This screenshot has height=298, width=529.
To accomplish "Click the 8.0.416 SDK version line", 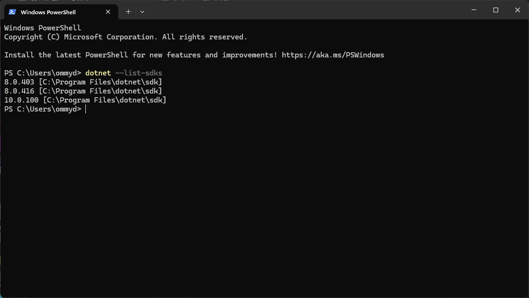I will coord(19,91).
